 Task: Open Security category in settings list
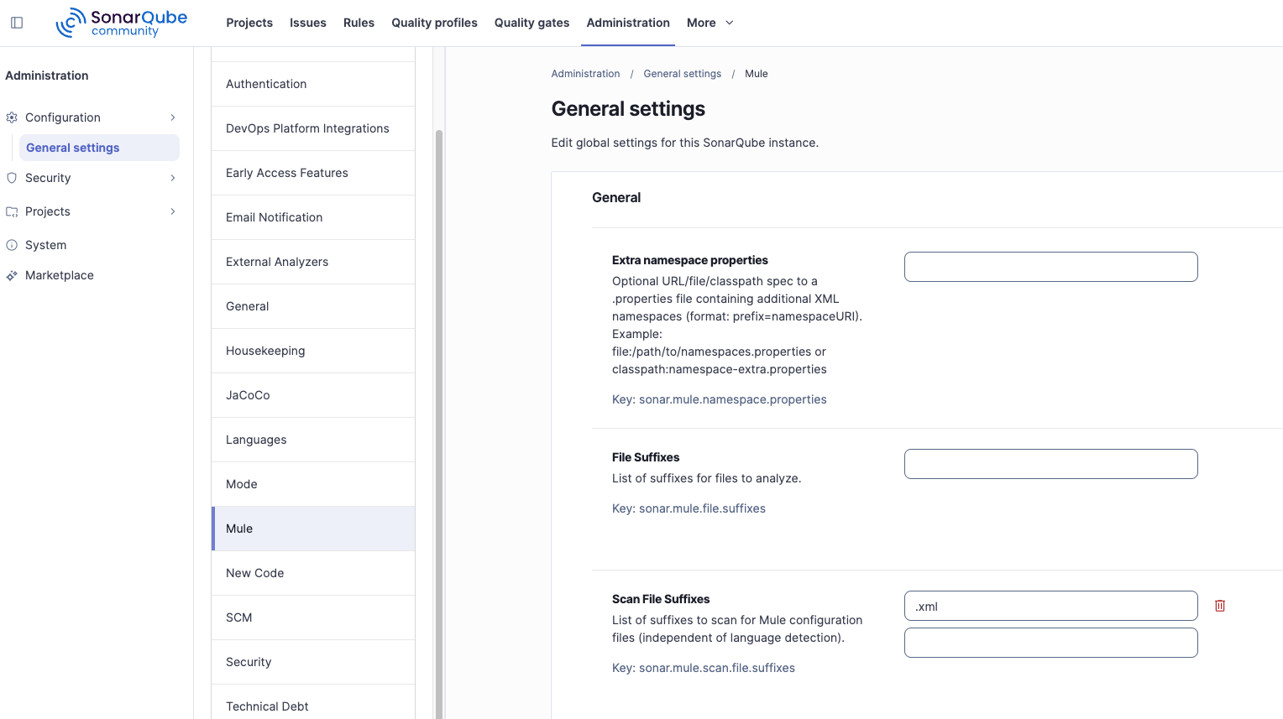pyautogui.click(x=313, y=662)
